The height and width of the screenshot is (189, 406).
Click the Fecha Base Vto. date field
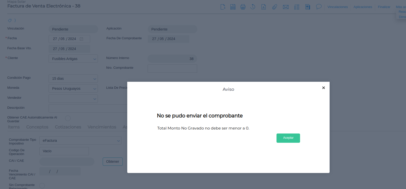[69, 49]
